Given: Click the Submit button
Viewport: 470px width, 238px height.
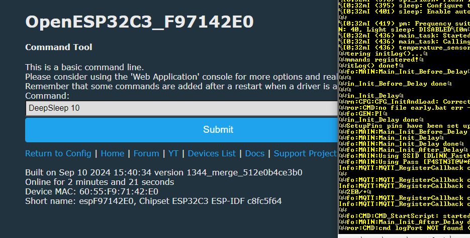Looking at the screenshot, I should tap(181, 130).
